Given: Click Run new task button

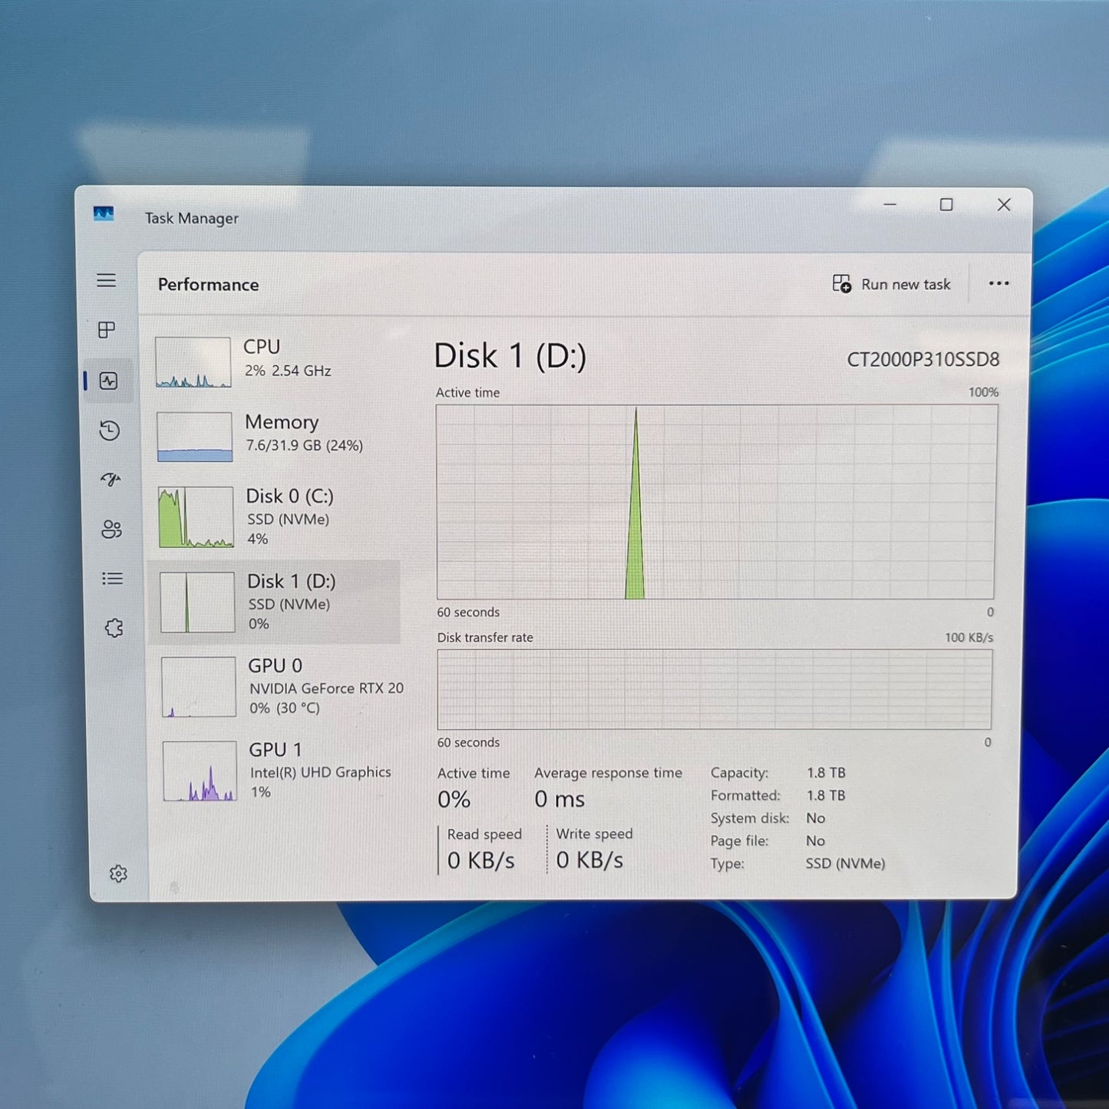Looking at the screenshot, I should [x=892, y=285].
